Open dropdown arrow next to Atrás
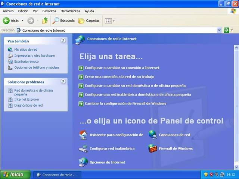 click(x=22, y=21)
